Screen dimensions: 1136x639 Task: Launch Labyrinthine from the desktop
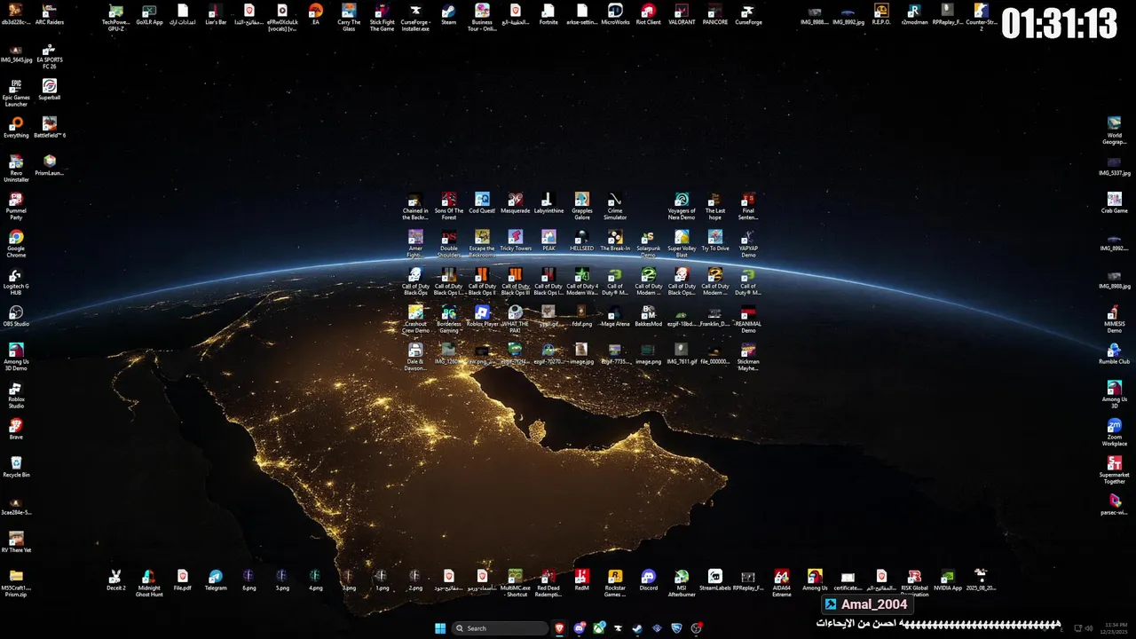pos(548,203)
